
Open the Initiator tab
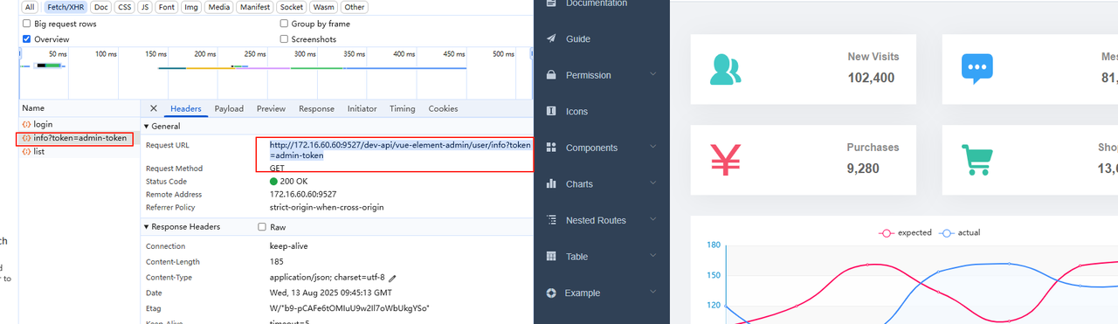point(362,109)
